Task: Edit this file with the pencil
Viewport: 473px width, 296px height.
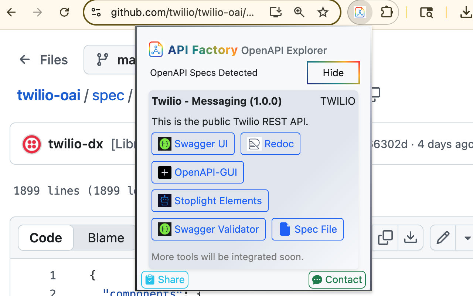Action: 443,238
